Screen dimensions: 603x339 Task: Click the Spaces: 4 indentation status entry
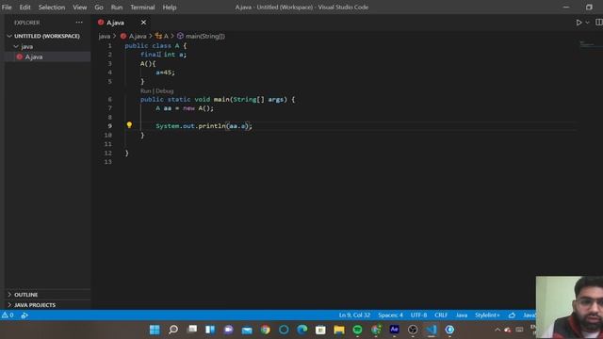pos(390,315)
